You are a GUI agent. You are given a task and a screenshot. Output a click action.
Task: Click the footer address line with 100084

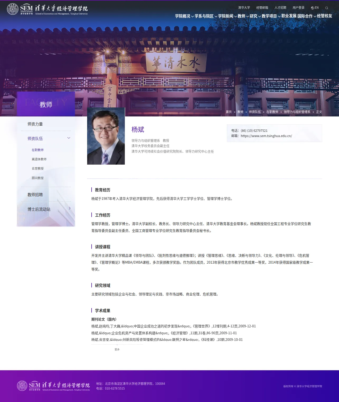click(x=130, y=384)
